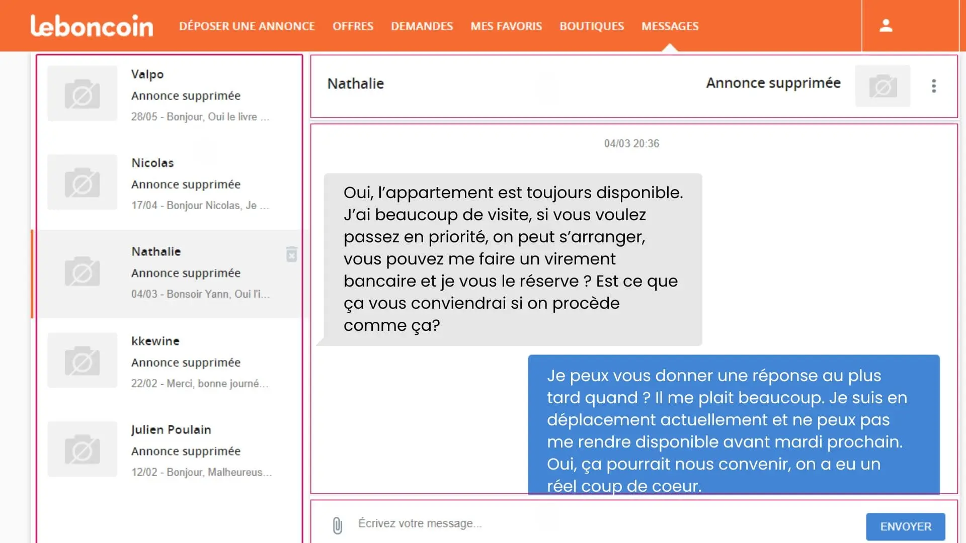Click 'Annonce supprimée' under Valpo
This screenshot has height=543, width=966.
(x=186, y=96)
